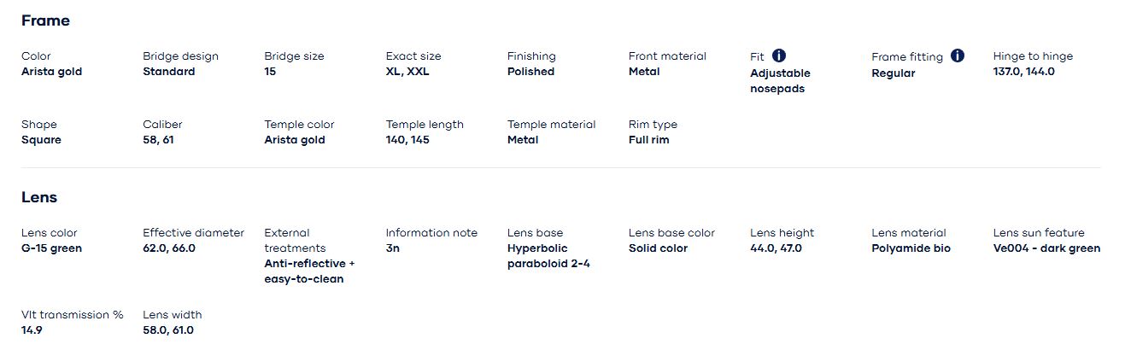Click the Anti-reflective + easy-to-clean treatment text
The width and height of the screenshot is (1131, 350).
309,271
